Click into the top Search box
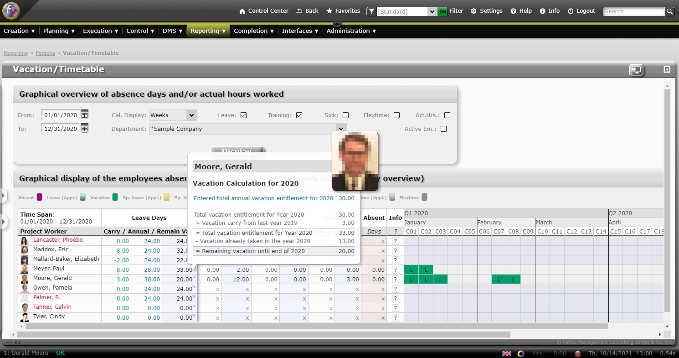Viewport: 679px width, 358px height. [x=634, y=11]
